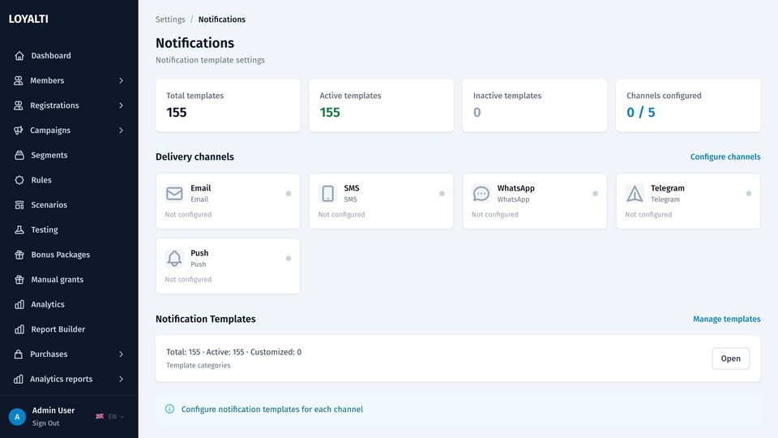Click the Active templates stat card

click(381, 105)
